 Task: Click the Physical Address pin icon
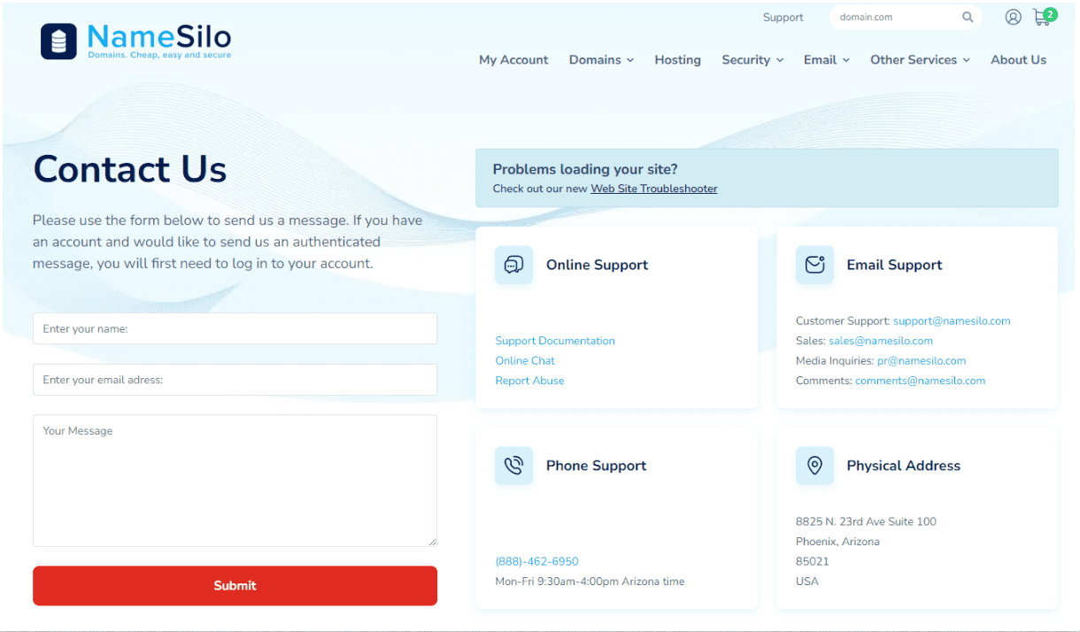[x=815, y=466]
